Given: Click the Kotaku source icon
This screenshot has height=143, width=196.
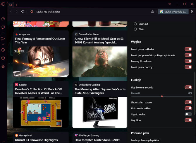Looking at the screenshot, I should (x=16, y=85).
